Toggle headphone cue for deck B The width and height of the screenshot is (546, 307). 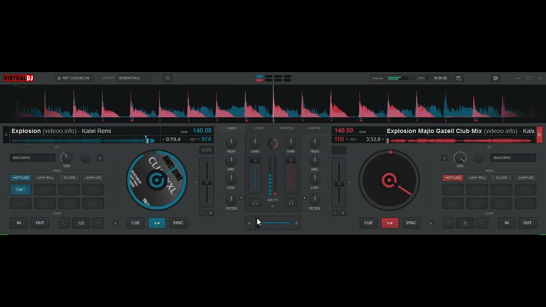point(291,203)
